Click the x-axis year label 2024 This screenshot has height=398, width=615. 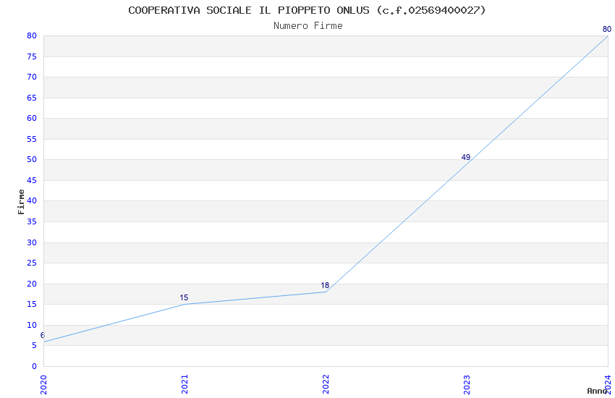click(x=608, y=385)
